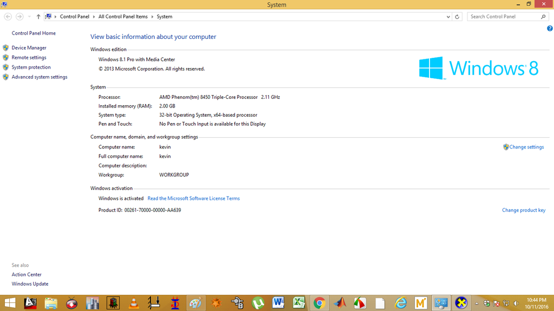Show hidden system tray icons
The image size is (554, 311).
click(477, 303)
